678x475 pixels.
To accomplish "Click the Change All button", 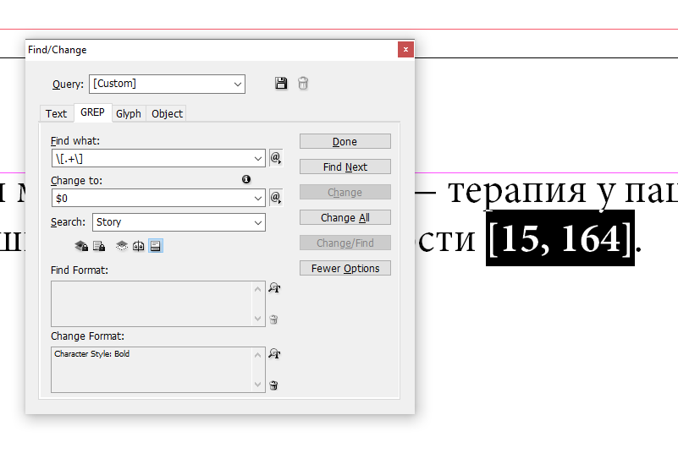I will coord(345,217).
